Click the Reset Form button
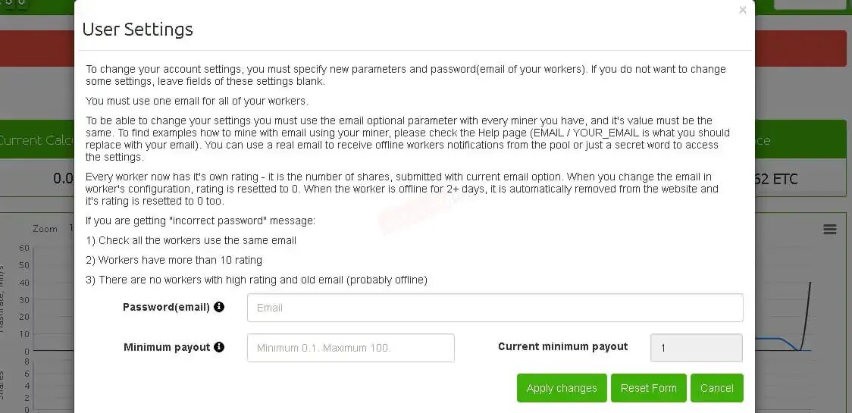 648,388
